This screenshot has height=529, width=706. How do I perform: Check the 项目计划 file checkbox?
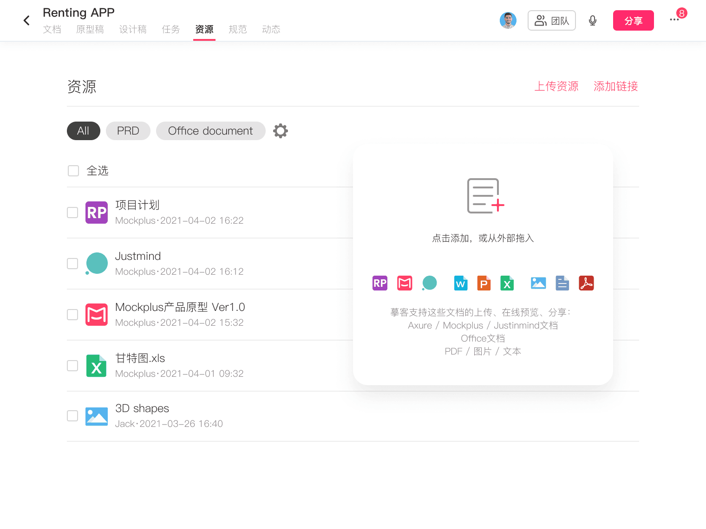tap(72, 213)
